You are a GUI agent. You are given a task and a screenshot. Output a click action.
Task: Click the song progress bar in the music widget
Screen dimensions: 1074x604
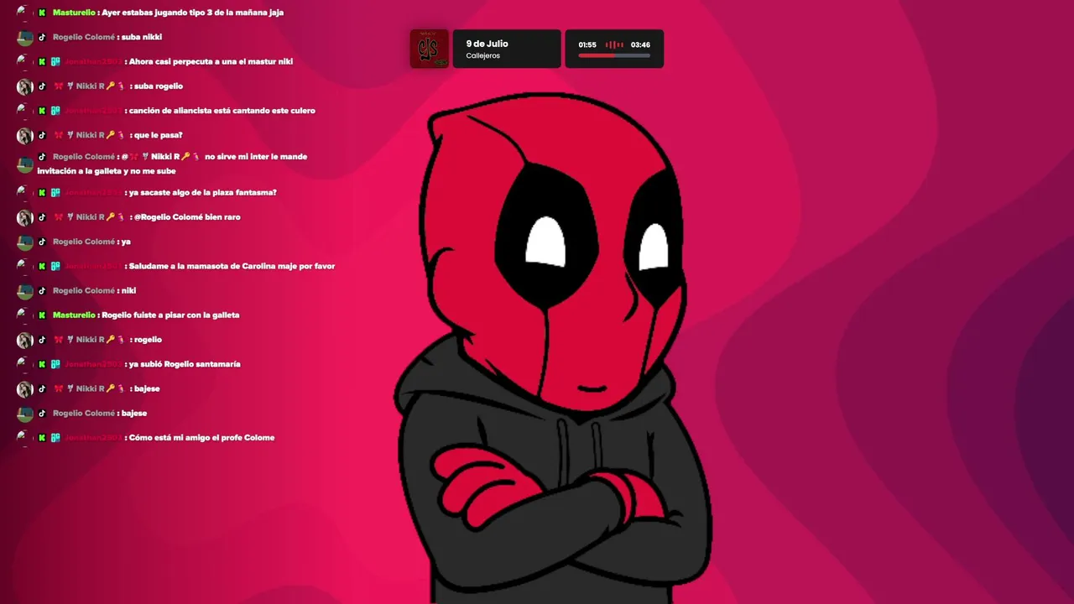614,56
